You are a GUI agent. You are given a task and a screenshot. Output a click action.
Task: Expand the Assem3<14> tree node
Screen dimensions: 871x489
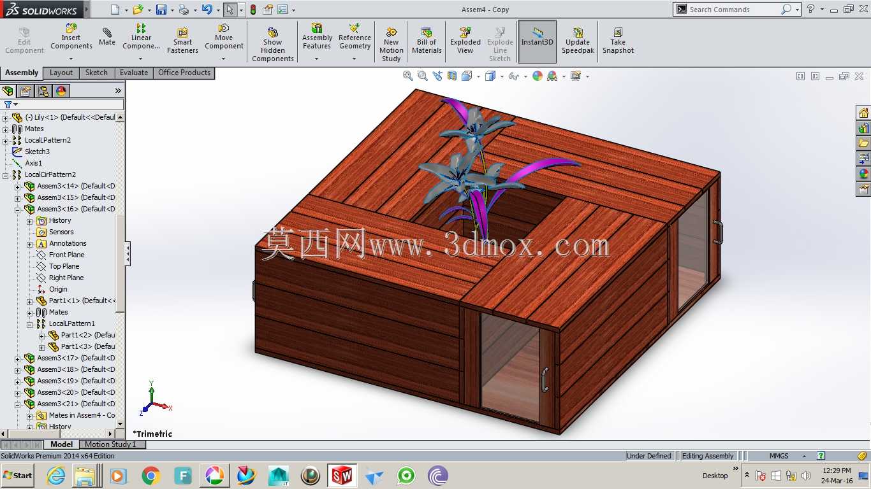point(18,186)
